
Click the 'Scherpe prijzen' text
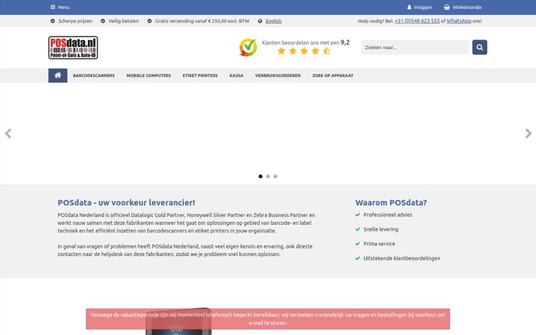point(75,21)
